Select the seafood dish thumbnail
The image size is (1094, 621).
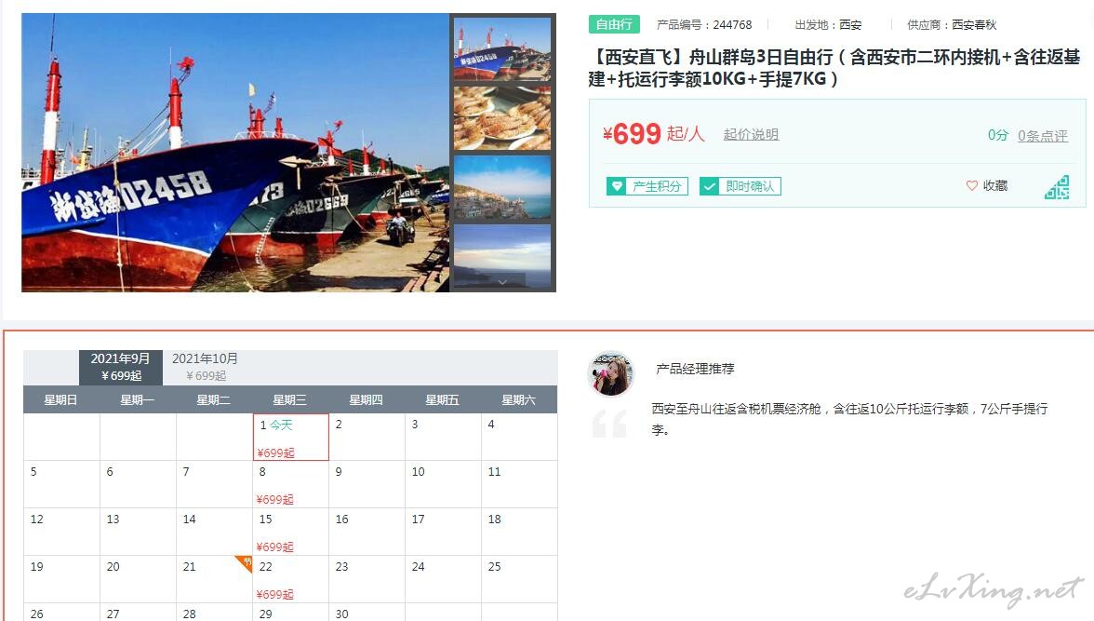(502, 118)
